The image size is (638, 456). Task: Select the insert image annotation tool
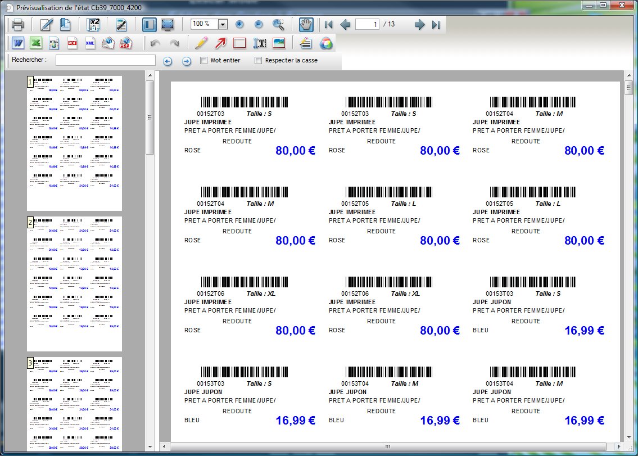(x=279, y=43)
